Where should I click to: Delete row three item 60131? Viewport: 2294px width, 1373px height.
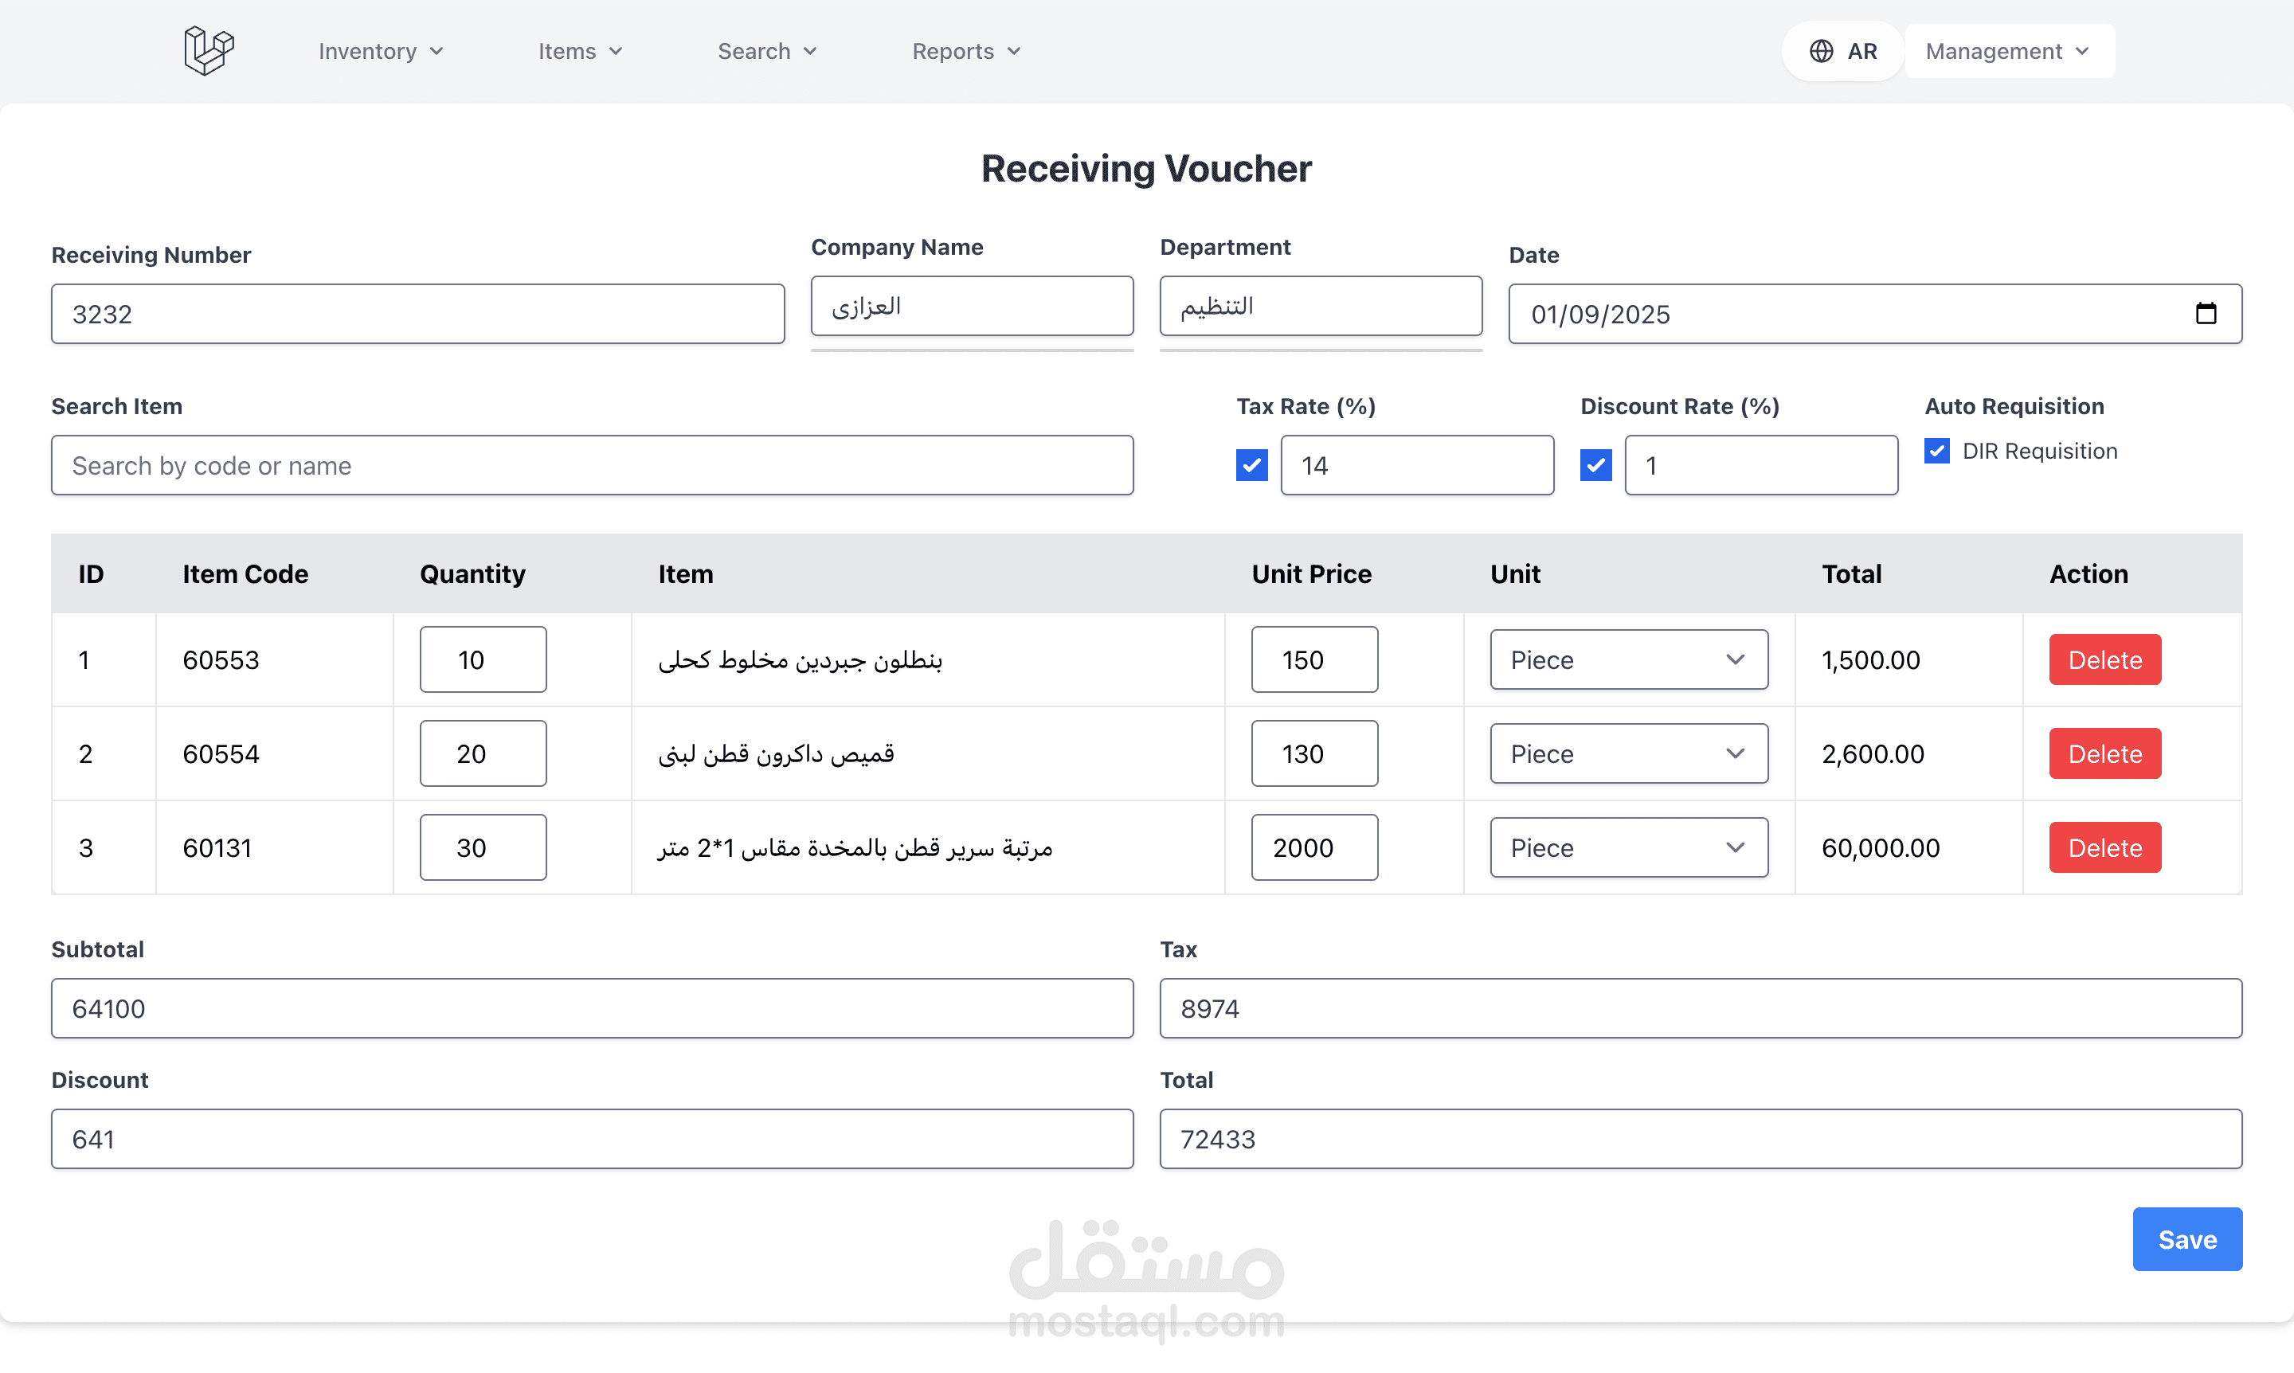(x=2104, y=847)
